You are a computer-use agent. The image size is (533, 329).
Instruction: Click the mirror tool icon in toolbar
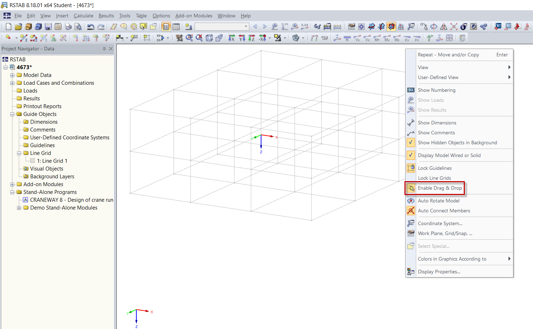point(444,27)
